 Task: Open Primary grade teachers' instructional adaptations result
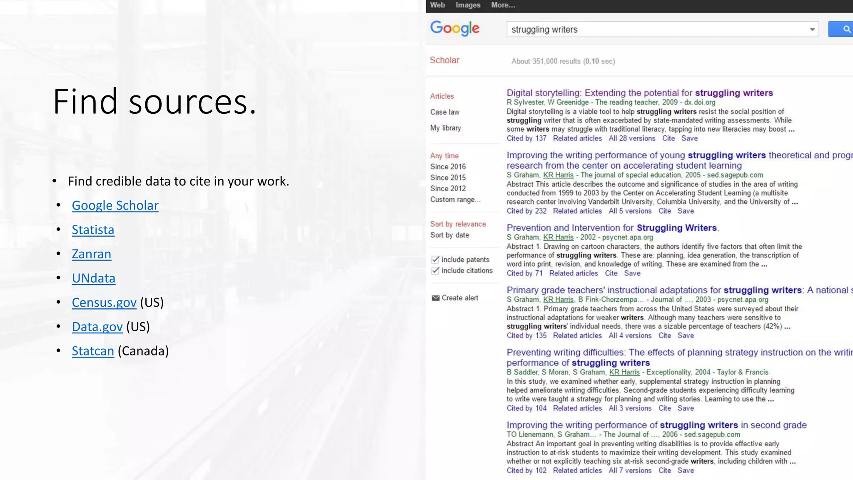tap(680, 290)
